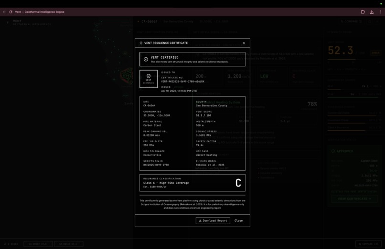The height and width of the screenshot is (249, 385).
Task: Select the Vent browser tab title
Action: (x=40, y=12)
